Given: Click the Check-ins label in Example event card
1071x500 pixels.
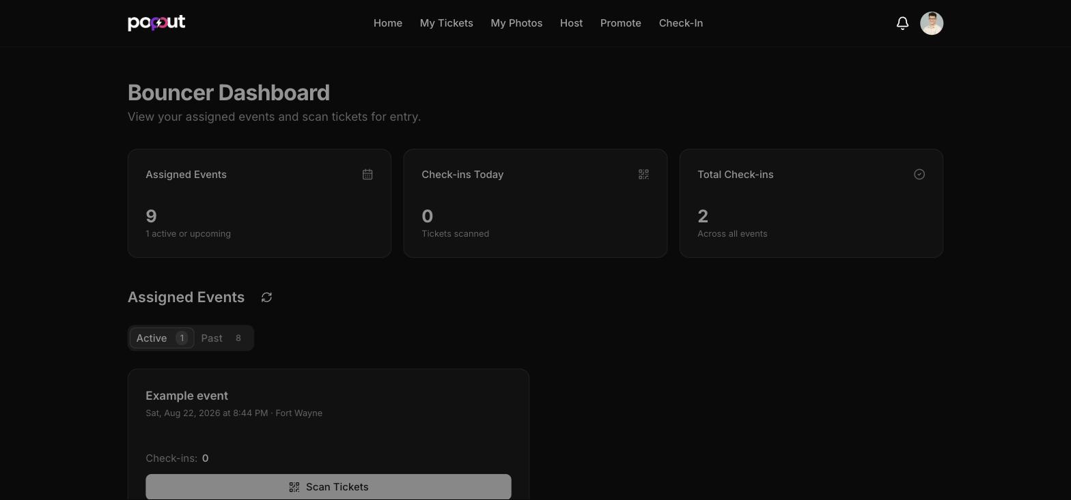Looking at the screenshot, I should click(x=171, y=458).
